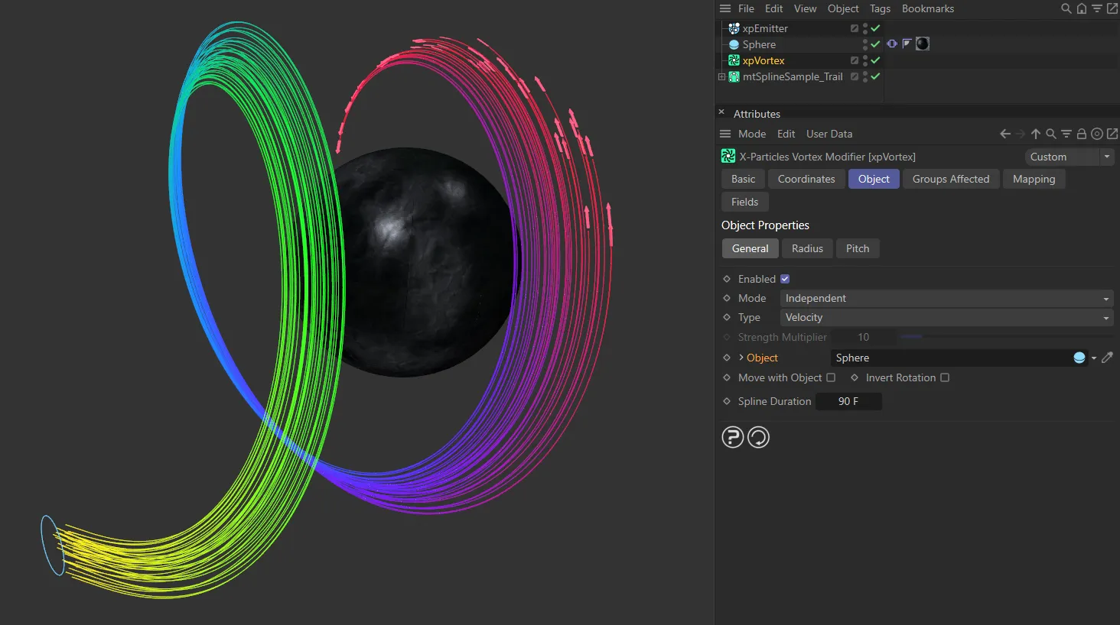Switch to the Pitch tab
Screen dimensions: 1120x625
(x=858, y=248)
